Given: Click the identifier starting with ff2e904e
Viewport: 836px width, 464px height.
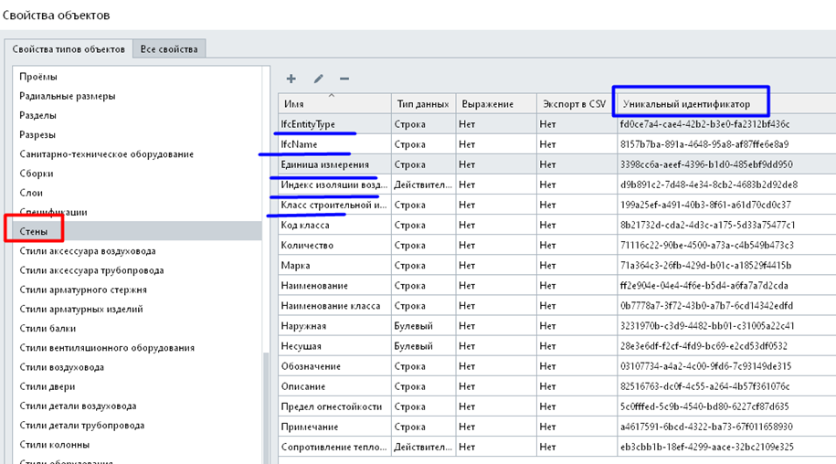Looking at the screenshot, I should [704, 286].
